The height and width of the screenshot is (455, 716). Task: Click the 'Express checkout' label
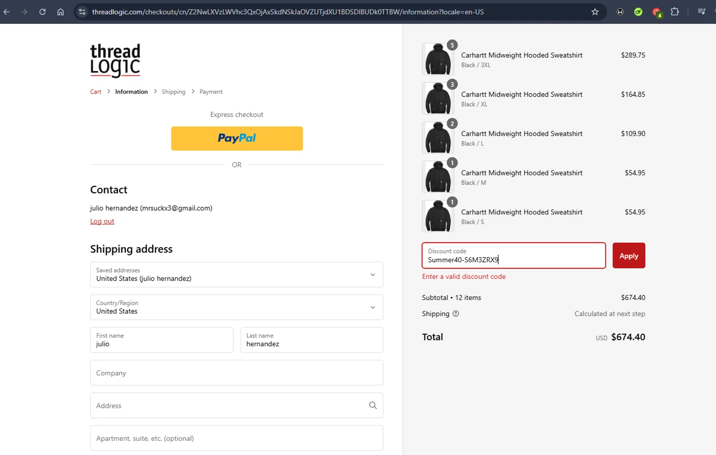(237, 115)
